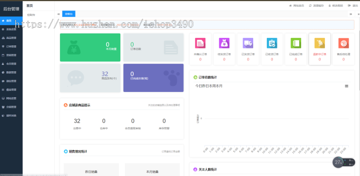Click the grey 订单总数 tile
This screenshot has width=360, height=176.
tap(153, 47)
